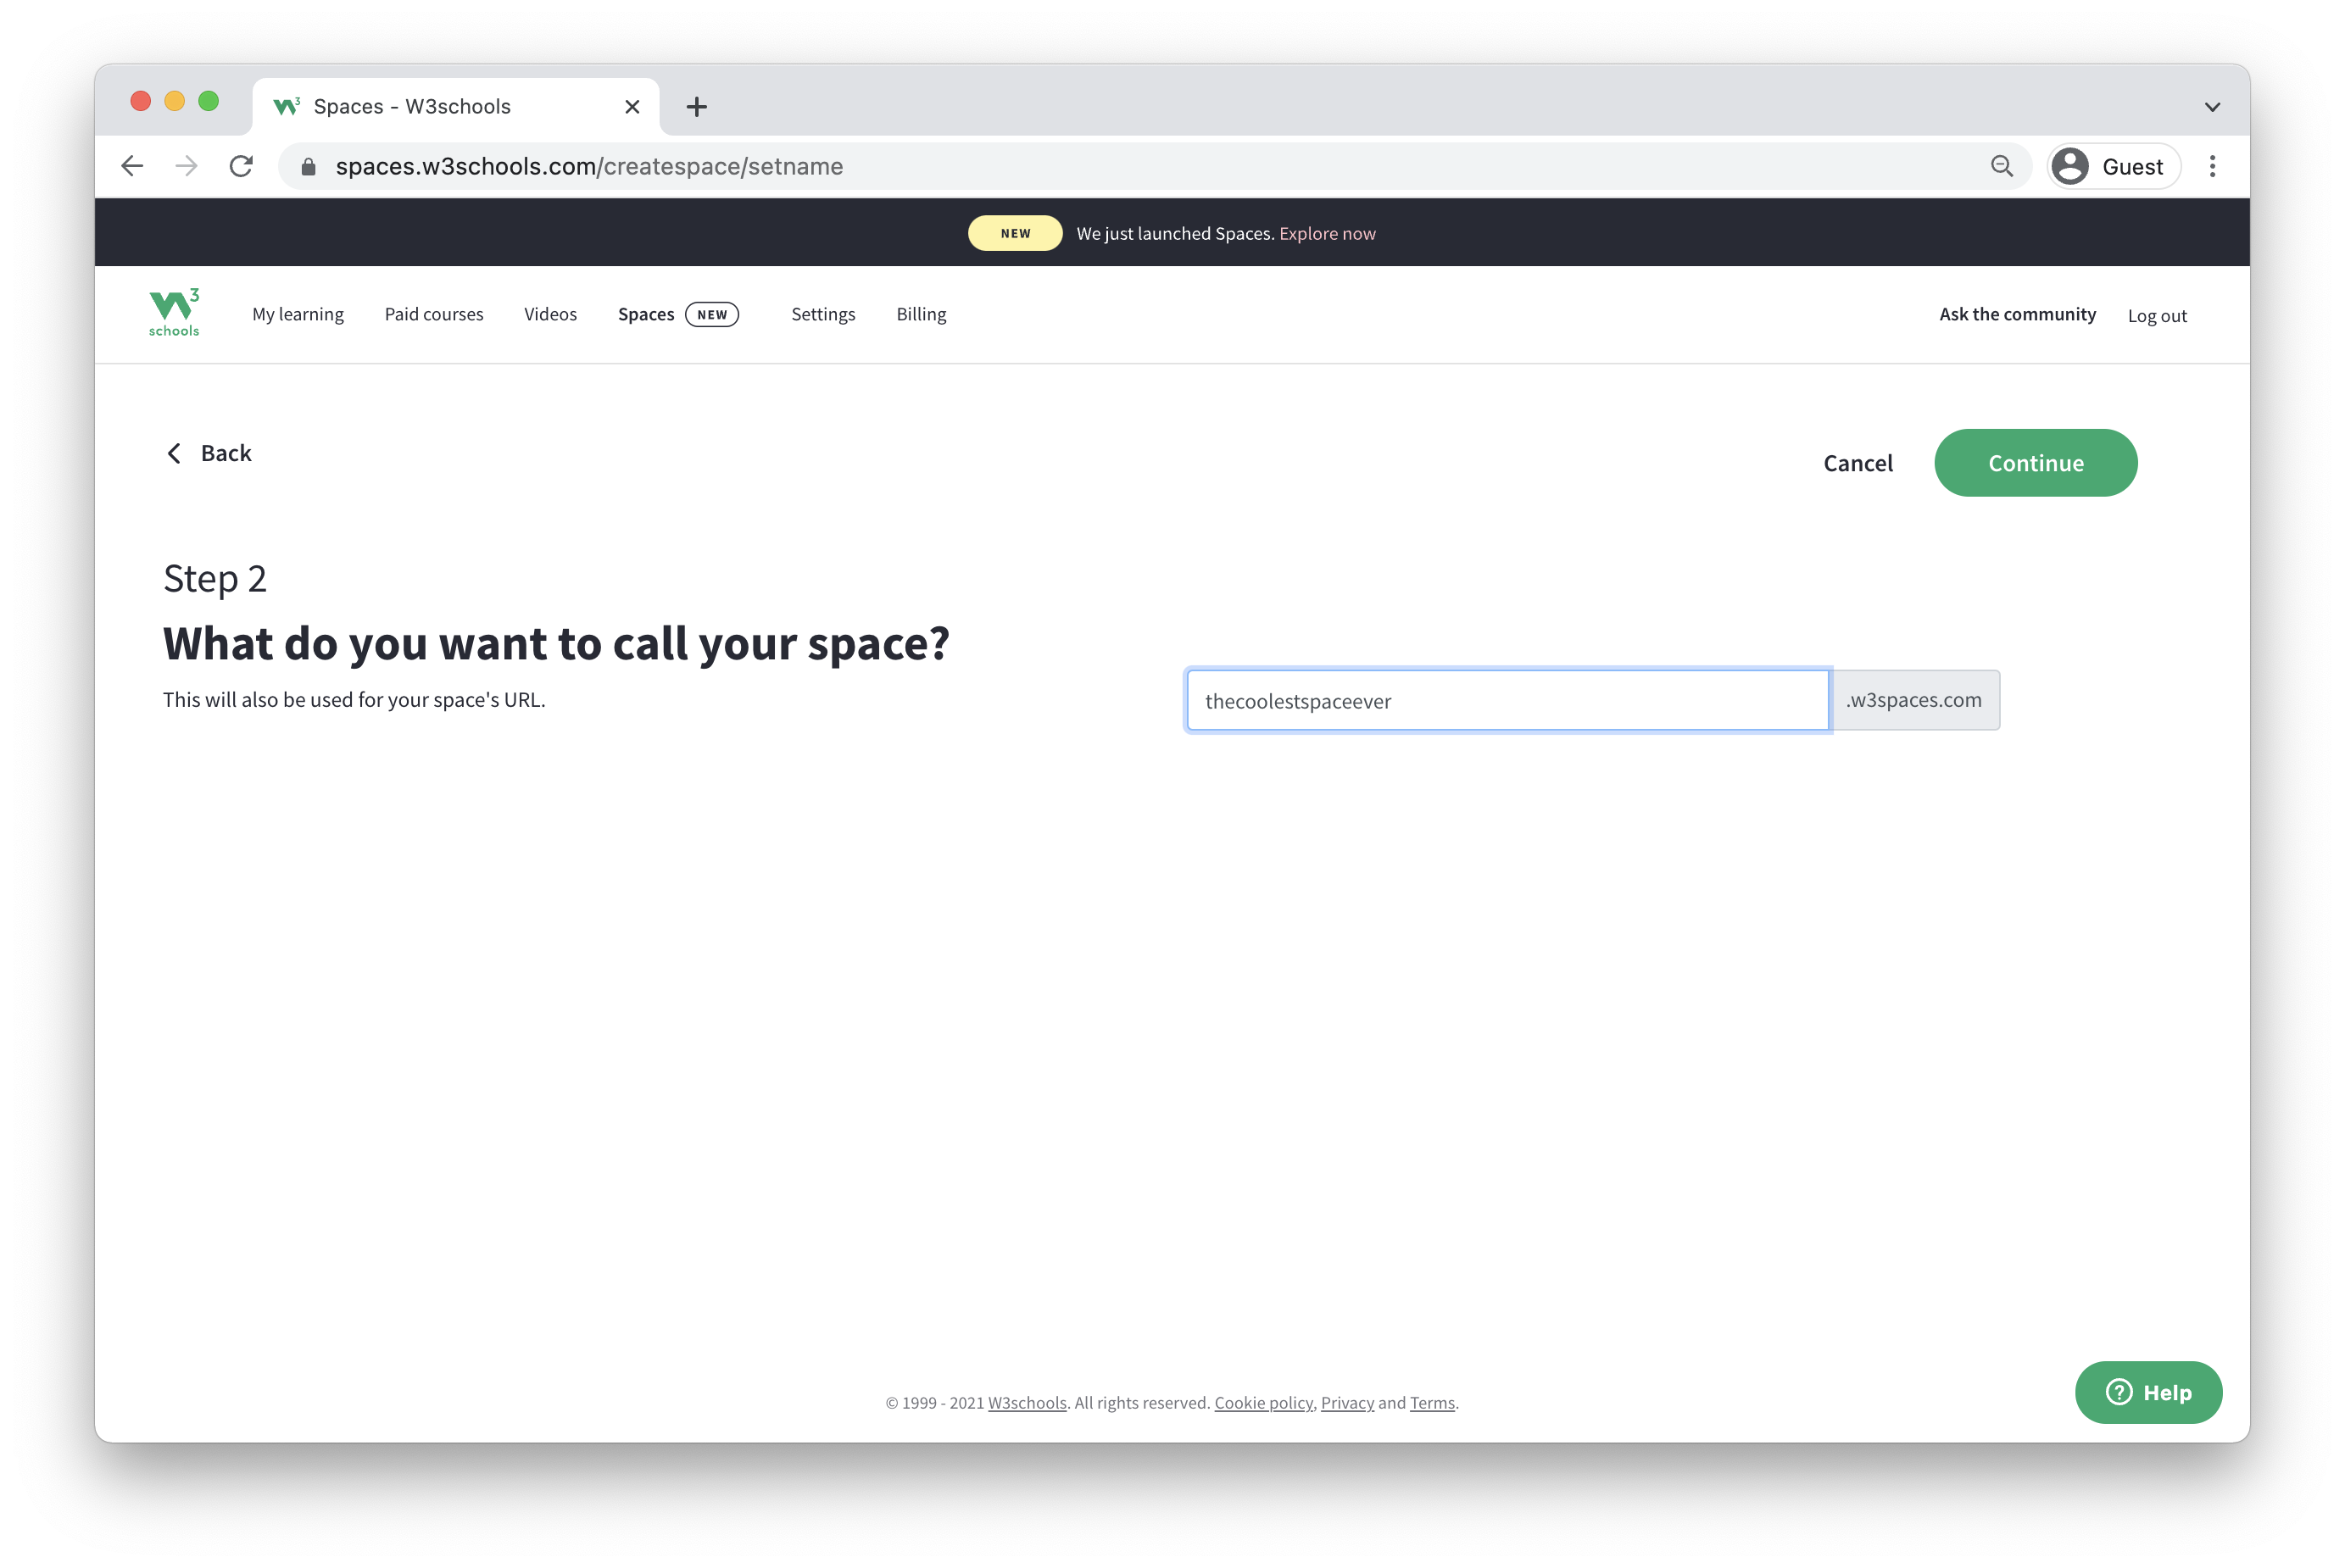Viewport: 2345px width, 1568px height.
Task: Click the search magnifier icon
Action: pyautogui.click(x=2002, y=164)
